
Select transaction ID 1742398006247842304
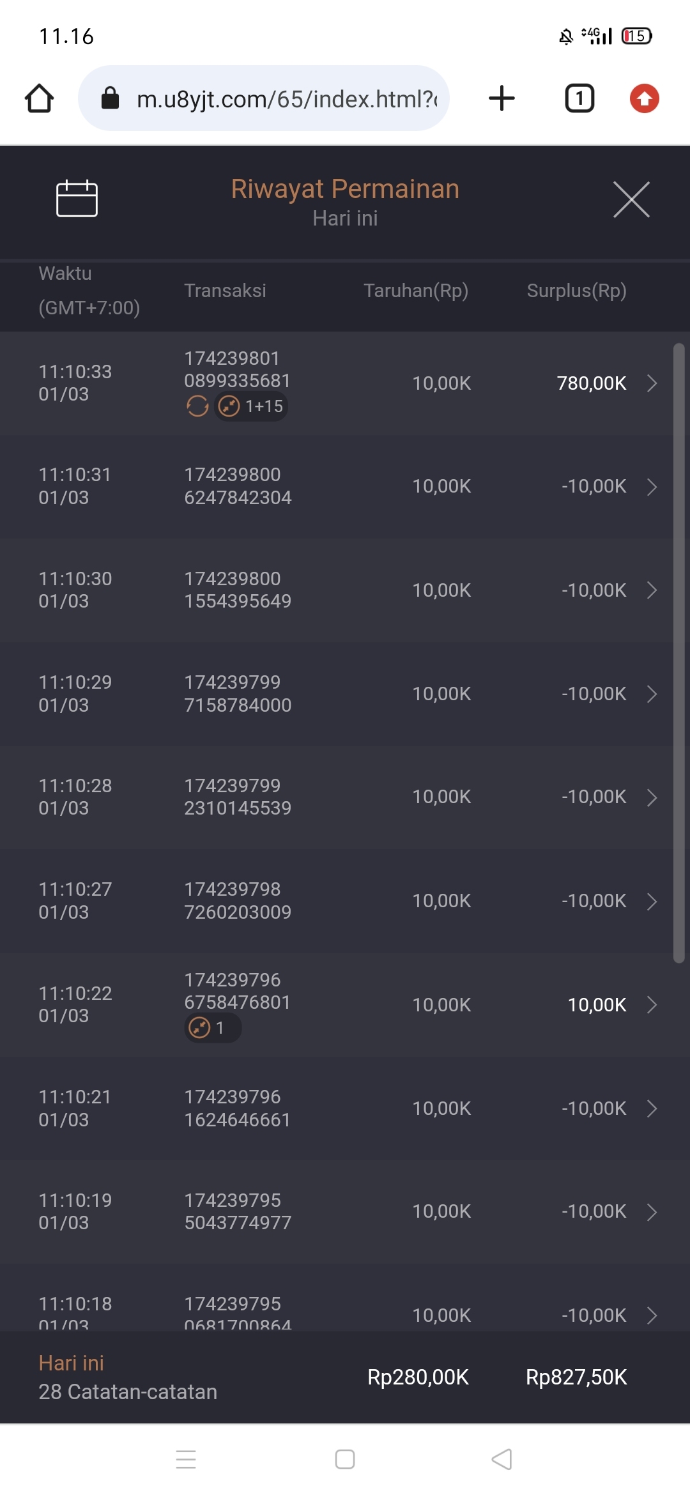point(238,486)
